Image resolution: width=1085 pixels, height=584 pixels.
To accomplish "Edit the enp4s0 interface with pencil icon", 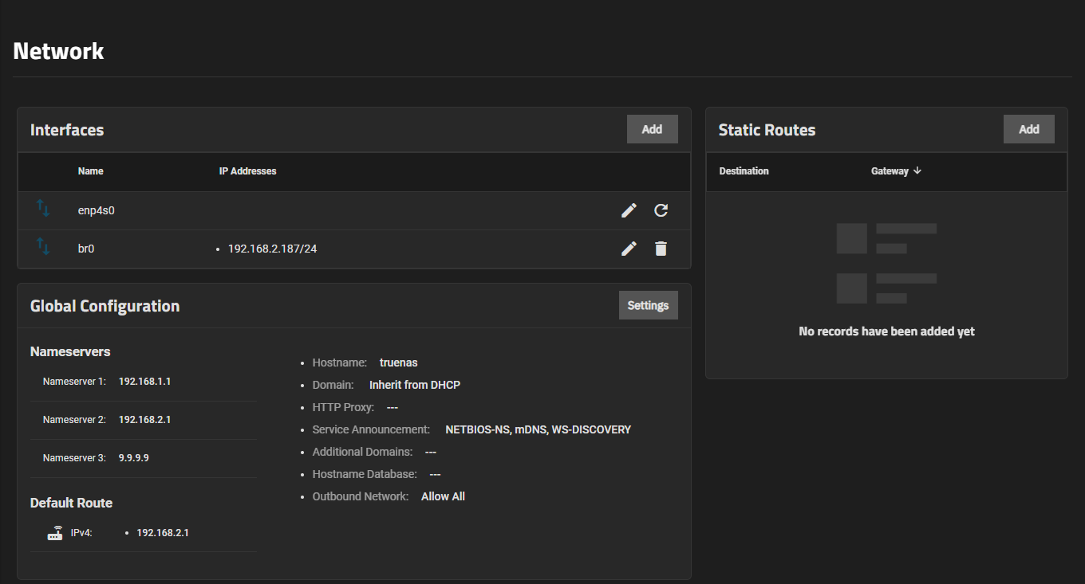I will (629, 210).
